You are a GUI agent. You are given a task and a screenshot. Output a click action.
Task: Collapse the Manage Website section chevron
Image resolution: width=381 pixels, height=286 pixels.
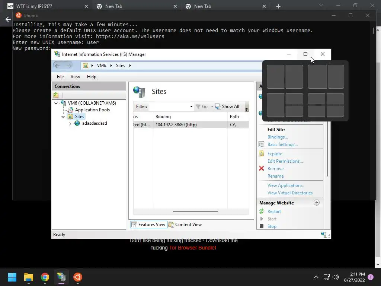click(316, 203)
